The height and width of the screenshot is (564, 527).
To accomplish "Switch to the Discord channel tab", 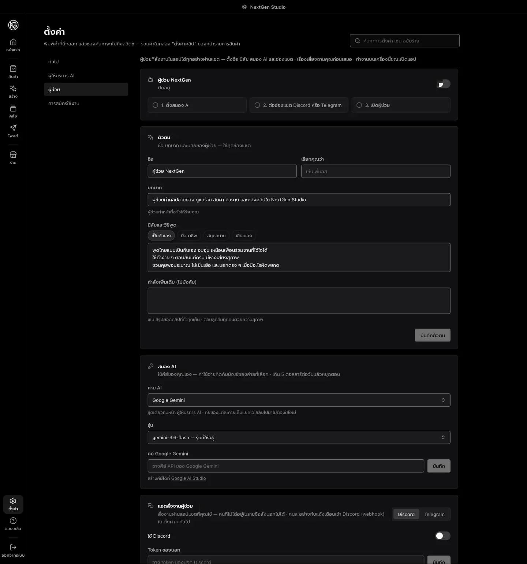I will coord(406,514).
